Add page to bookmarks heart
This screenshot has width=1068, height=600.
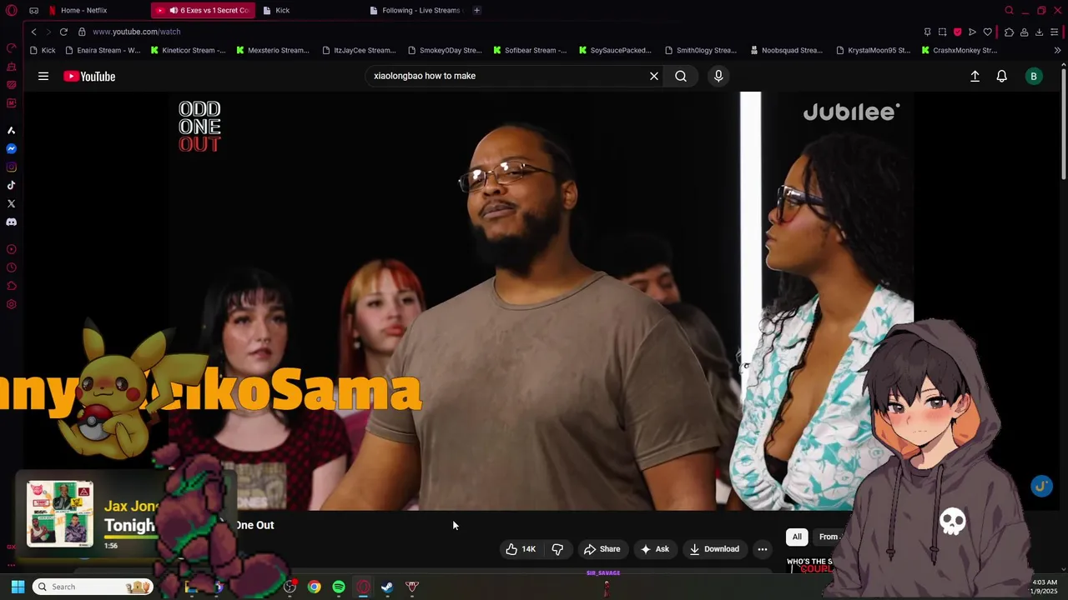pyautogui.click(x=988, y=32)
